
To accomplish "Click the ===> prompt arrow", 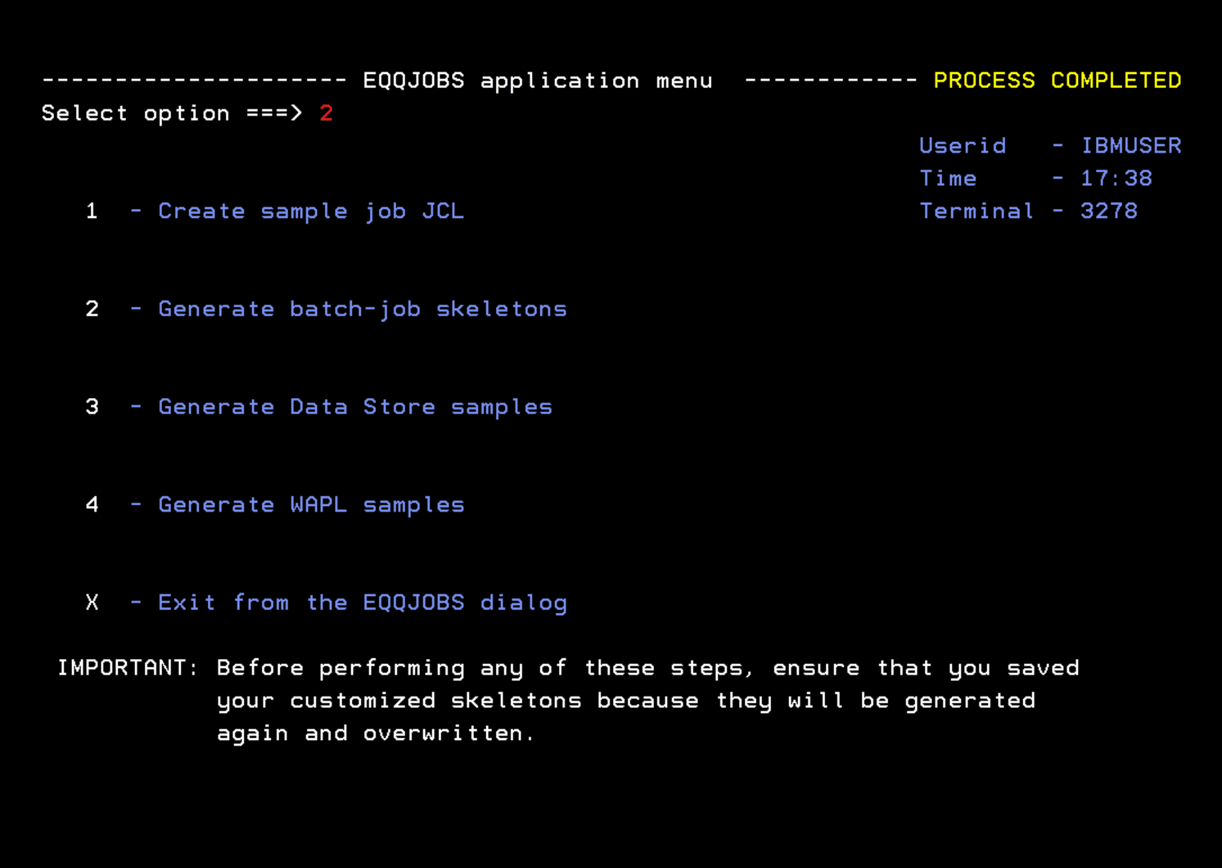I will 275,113.
